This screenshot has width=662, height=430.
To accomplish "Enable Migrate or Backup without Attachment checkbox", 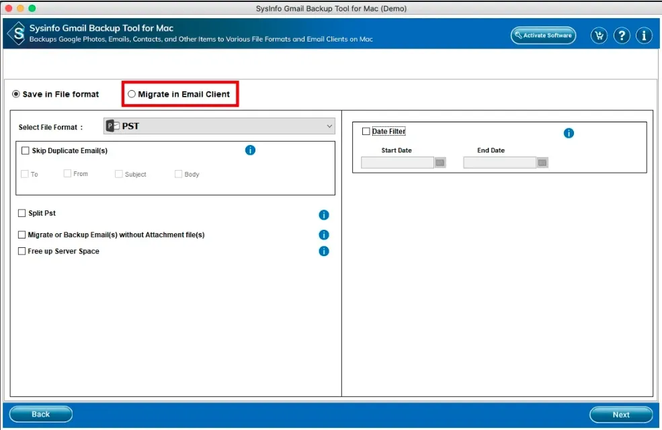I will click(22, 234).
